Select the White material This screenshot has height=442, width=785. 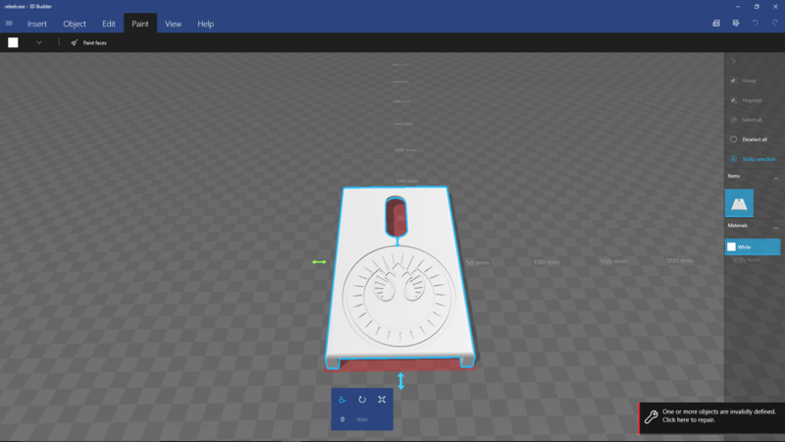click(753, 247)
